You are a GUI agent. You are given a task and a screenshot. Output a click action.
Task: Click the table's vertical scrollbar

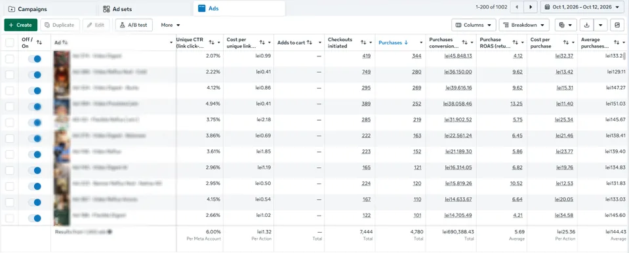624,56
